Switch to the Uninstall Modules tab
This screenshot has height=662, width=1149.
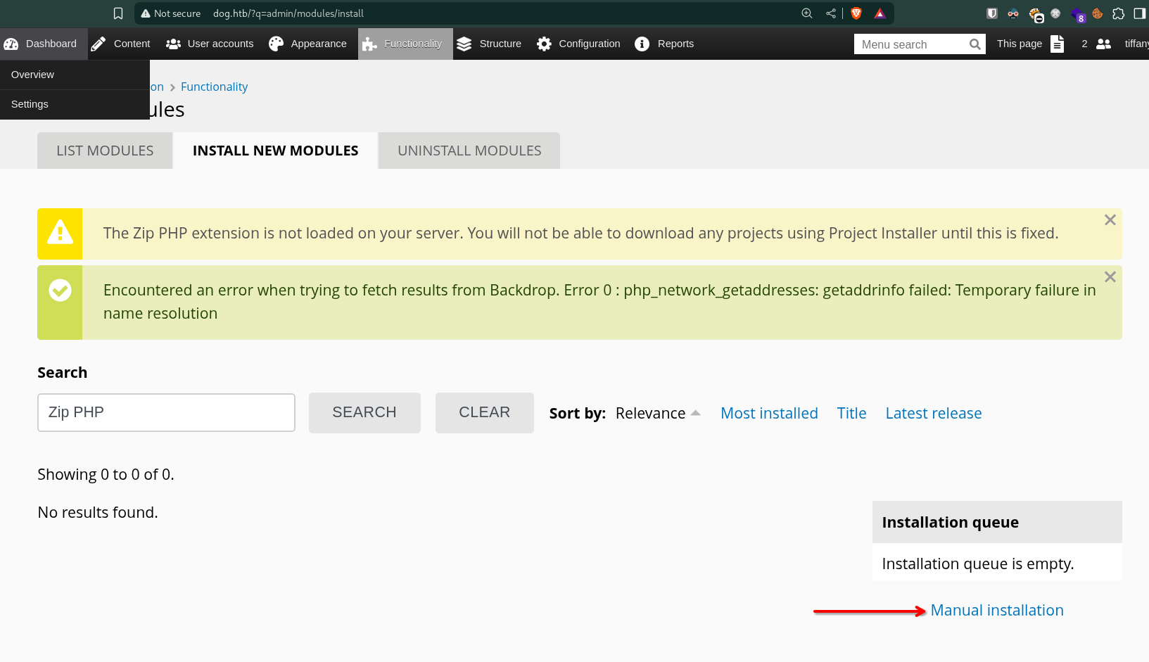point(469,151)
